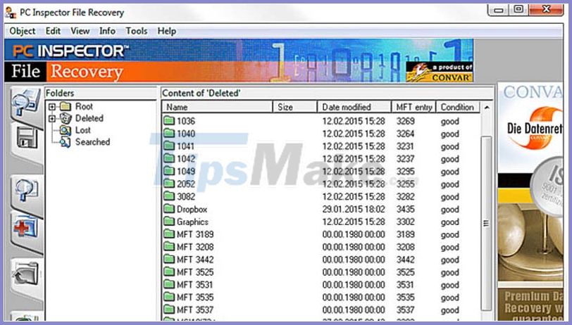Sort by the MFT entry column header

pos(414,107)
